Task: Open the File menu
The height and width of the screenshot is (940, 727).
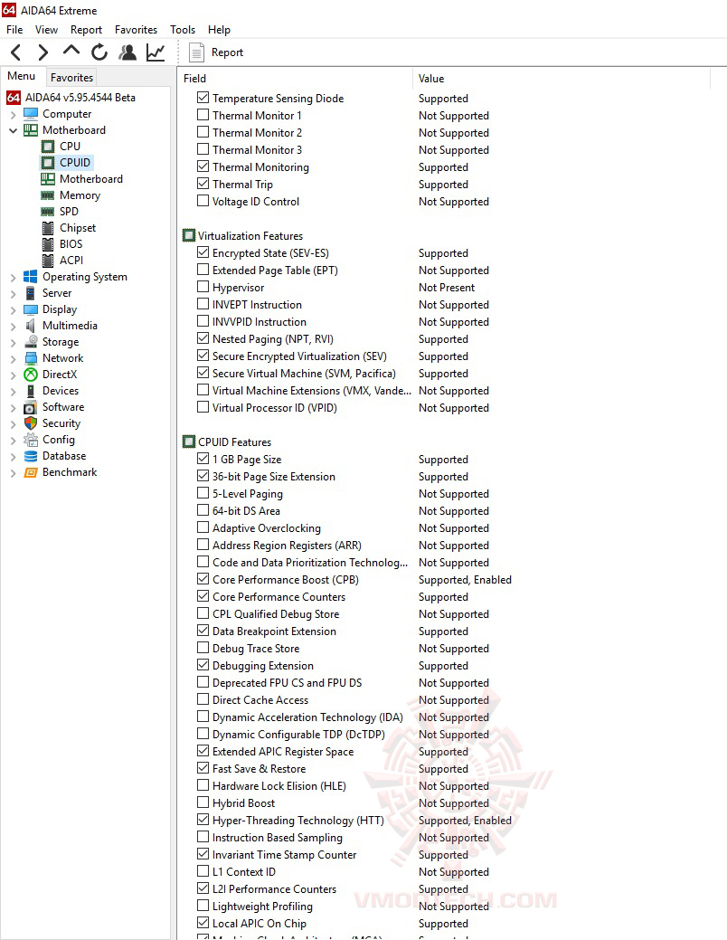Action: 14,29
